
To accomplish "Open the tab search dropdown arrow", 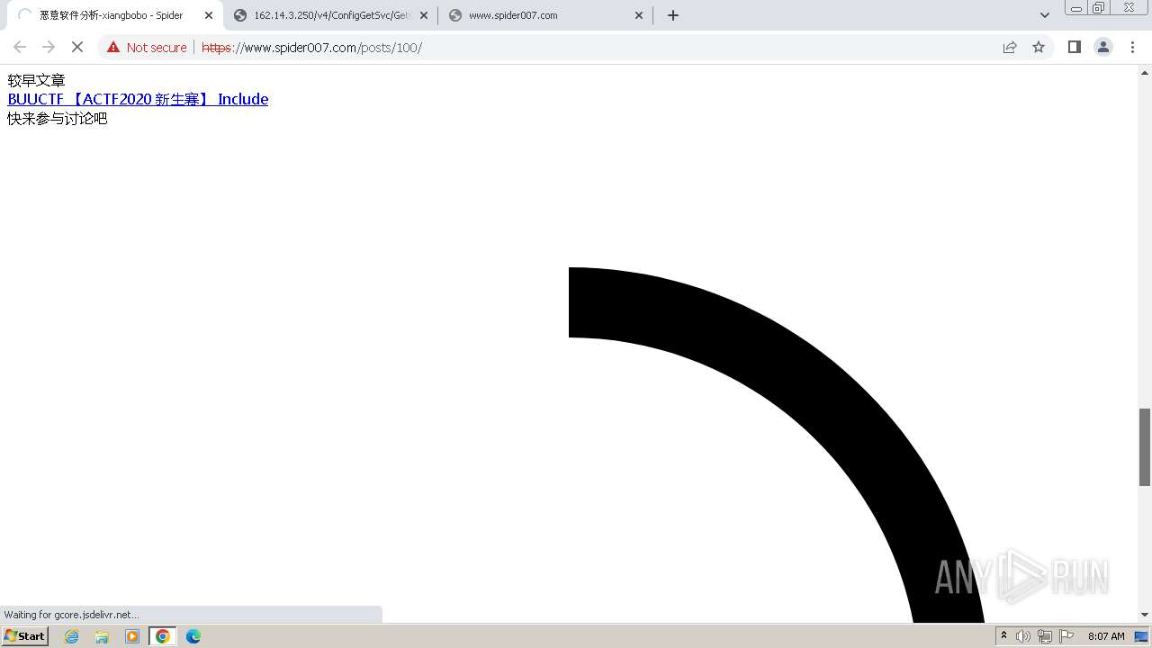I will (1045, 15).
